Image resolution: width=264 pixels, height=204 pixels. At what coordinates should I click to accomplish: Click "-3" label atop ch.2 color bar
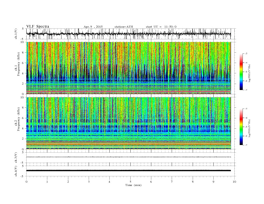pos(246,109)
